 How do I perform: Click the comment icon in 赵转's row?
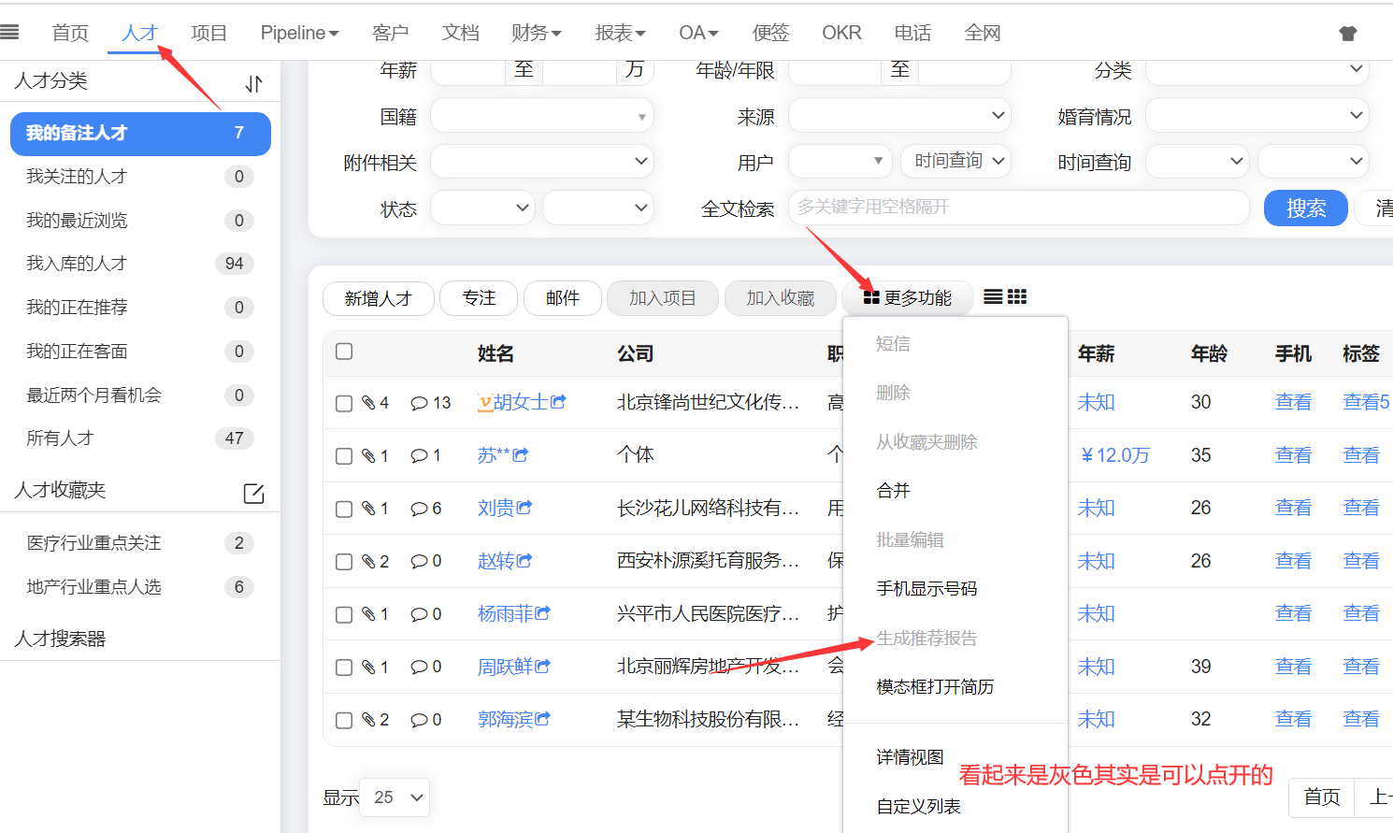[419, 561]
